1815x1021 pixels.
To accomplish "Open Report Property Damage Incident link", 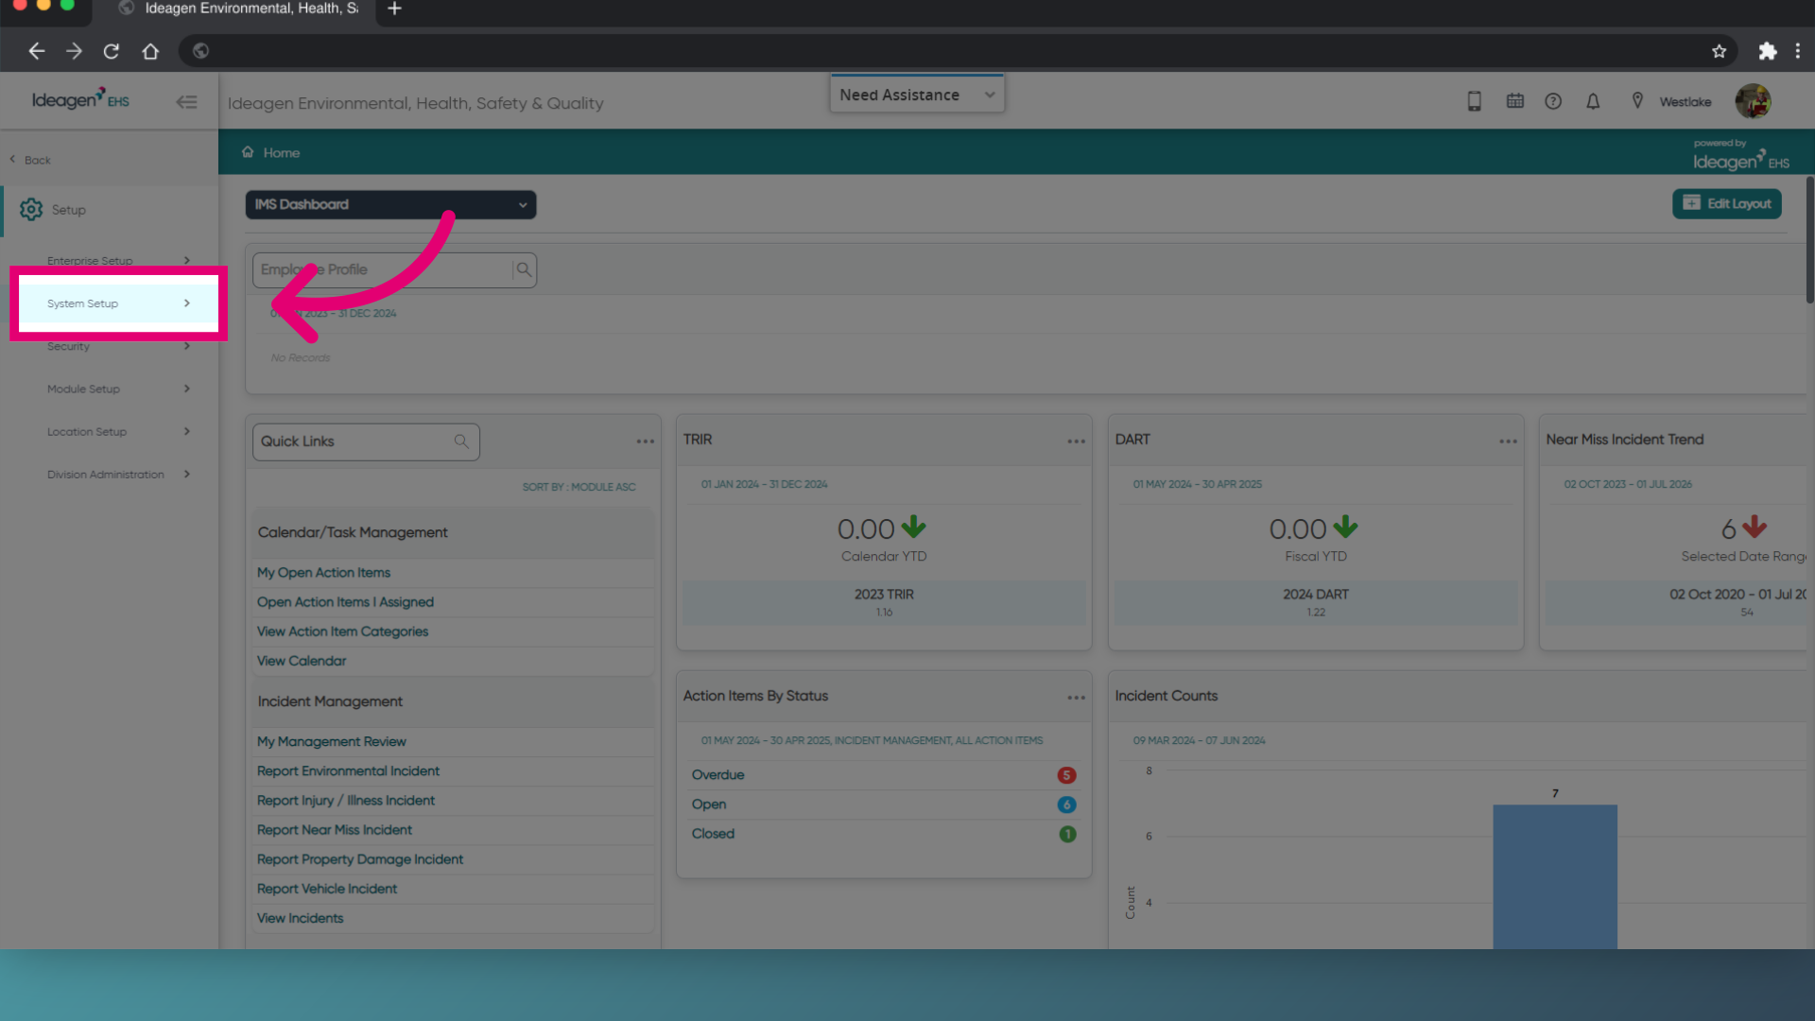I will (360, 859).
